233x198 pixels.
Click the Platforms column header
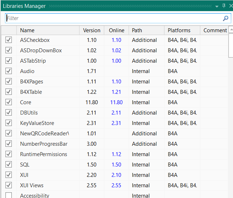(179, 30)
